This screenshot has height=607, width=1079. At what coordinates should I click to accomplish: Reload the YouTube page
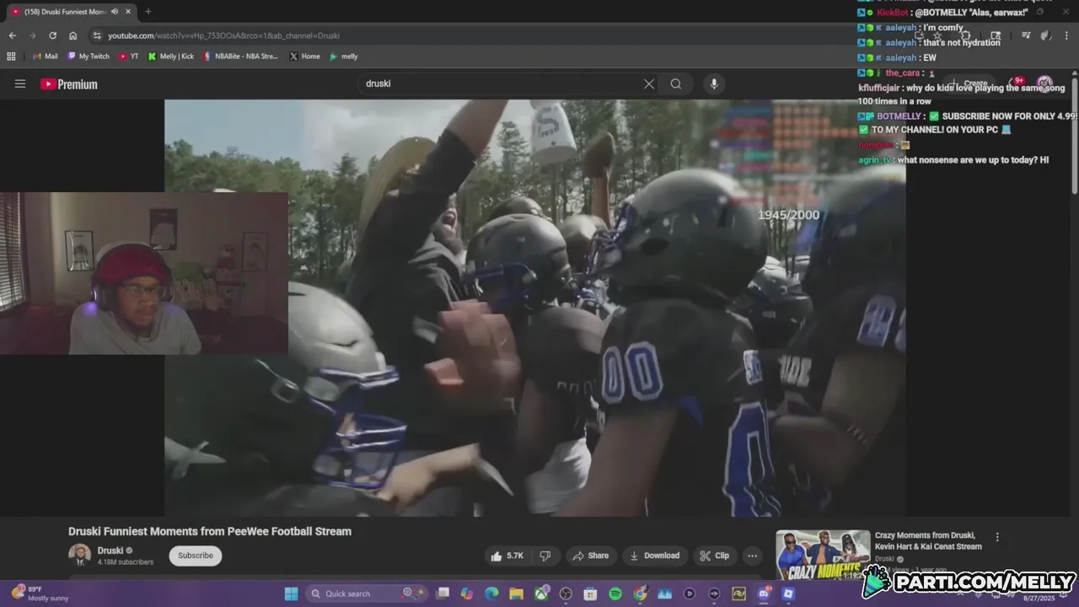point(52,35)
